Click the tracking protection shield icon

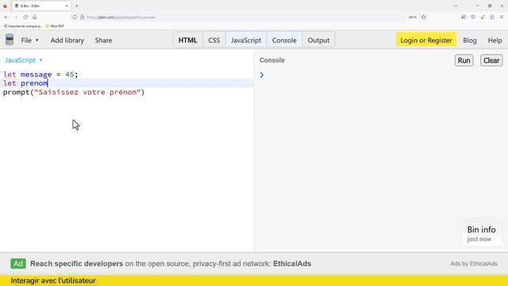point(75,17)
